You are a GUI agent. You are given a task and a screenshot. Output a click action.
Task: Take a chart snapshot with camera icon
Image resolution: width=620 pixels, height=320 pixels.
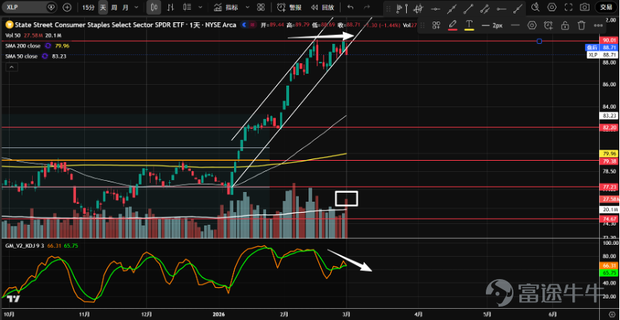584,7
